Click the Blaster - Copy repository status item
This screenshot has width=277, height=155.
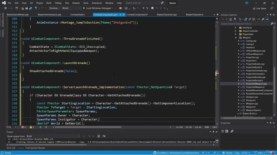[x=236, y=153]
